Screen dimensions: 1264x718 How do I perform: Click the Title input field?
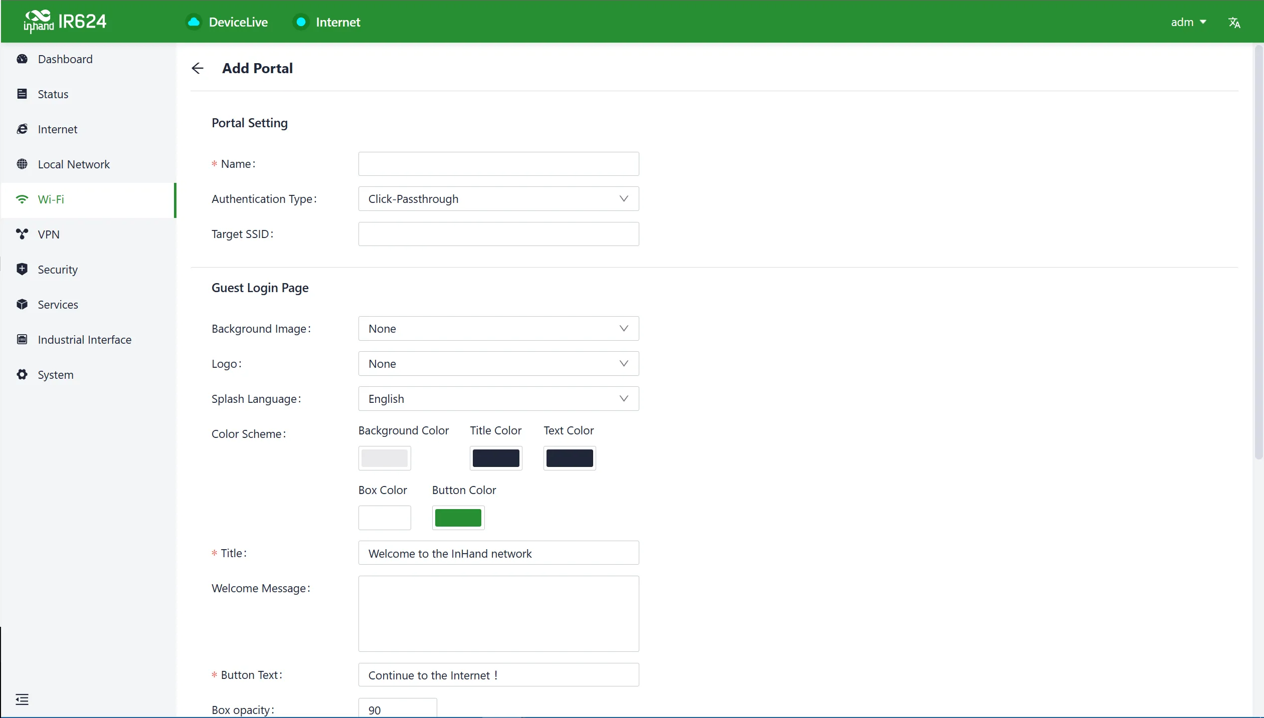click(x=498, y=553)
